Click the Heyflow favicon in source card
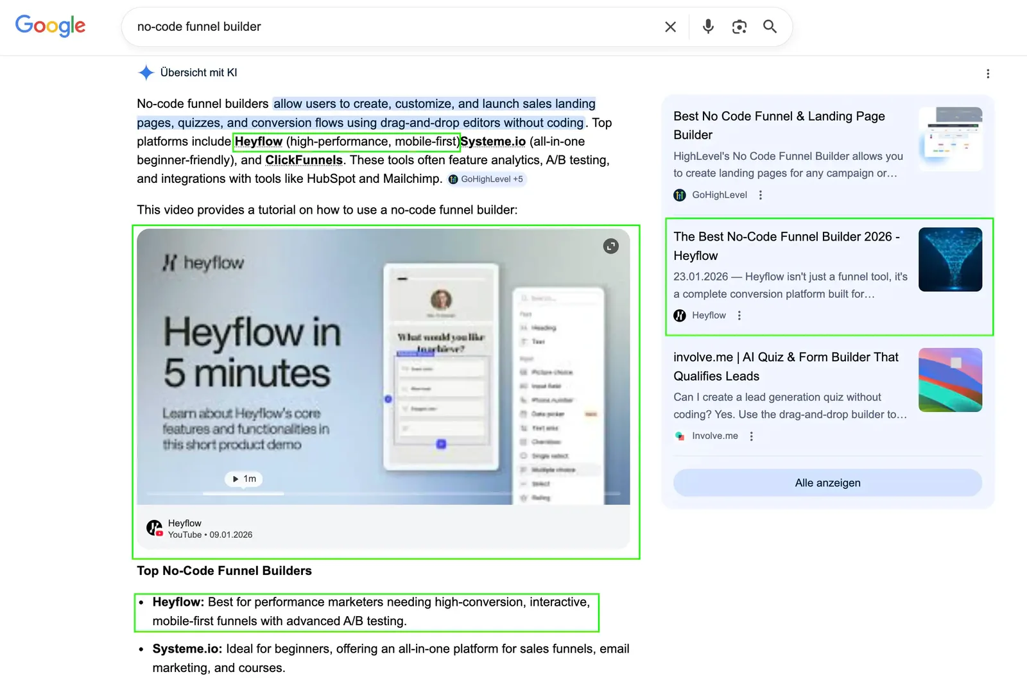Viewport: 1027px width, 688px height. (x=680, y=315)
